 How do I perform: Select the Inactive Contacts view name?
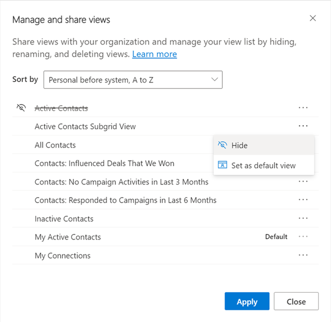tap(64, 219)
